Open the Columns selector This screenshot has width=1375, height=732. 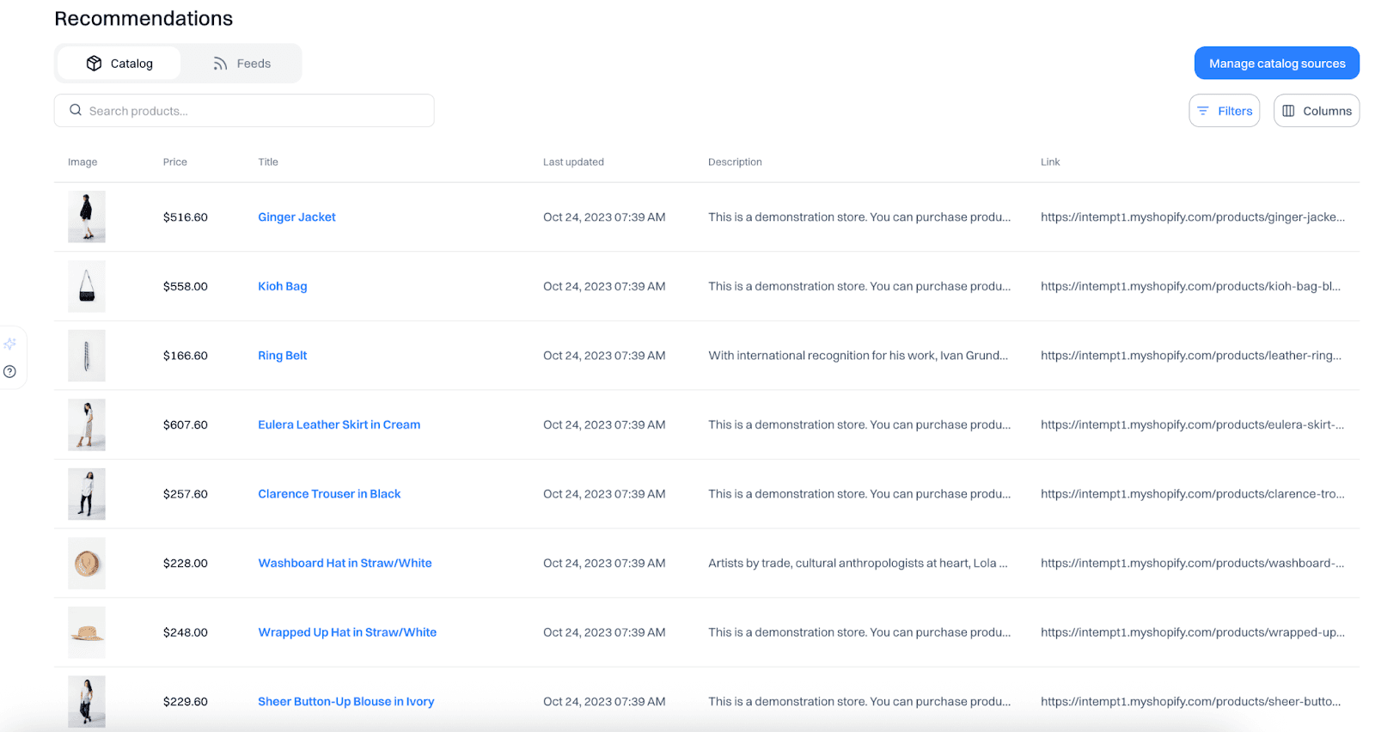pos(1316,111)
